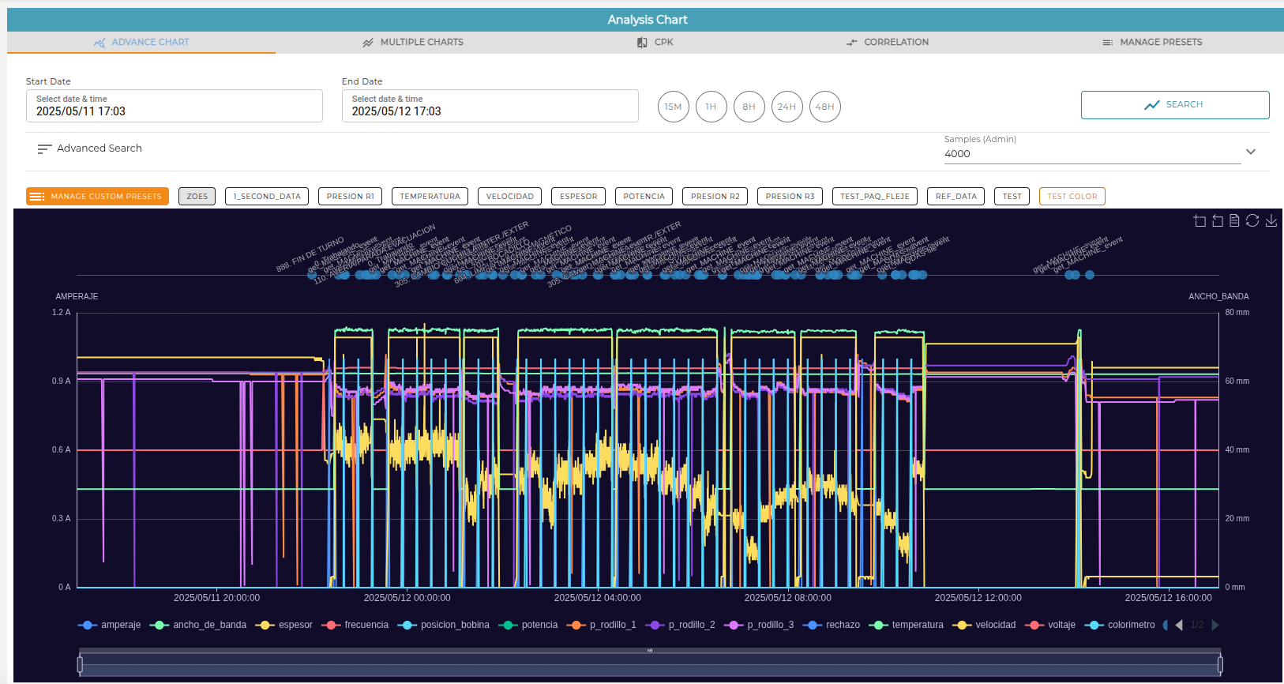
Task: Activate the chart zoom-area tool
Action: point(1200,220)
